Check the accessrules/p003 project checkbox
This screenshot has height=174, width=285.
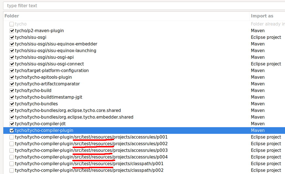pyautogui.click(x=12, y=150)
